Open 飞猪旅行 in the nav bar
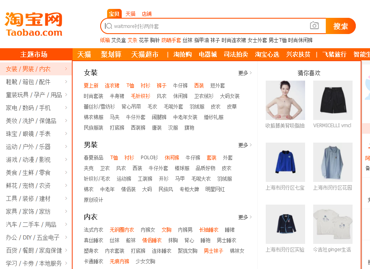 tap(334, 54)
